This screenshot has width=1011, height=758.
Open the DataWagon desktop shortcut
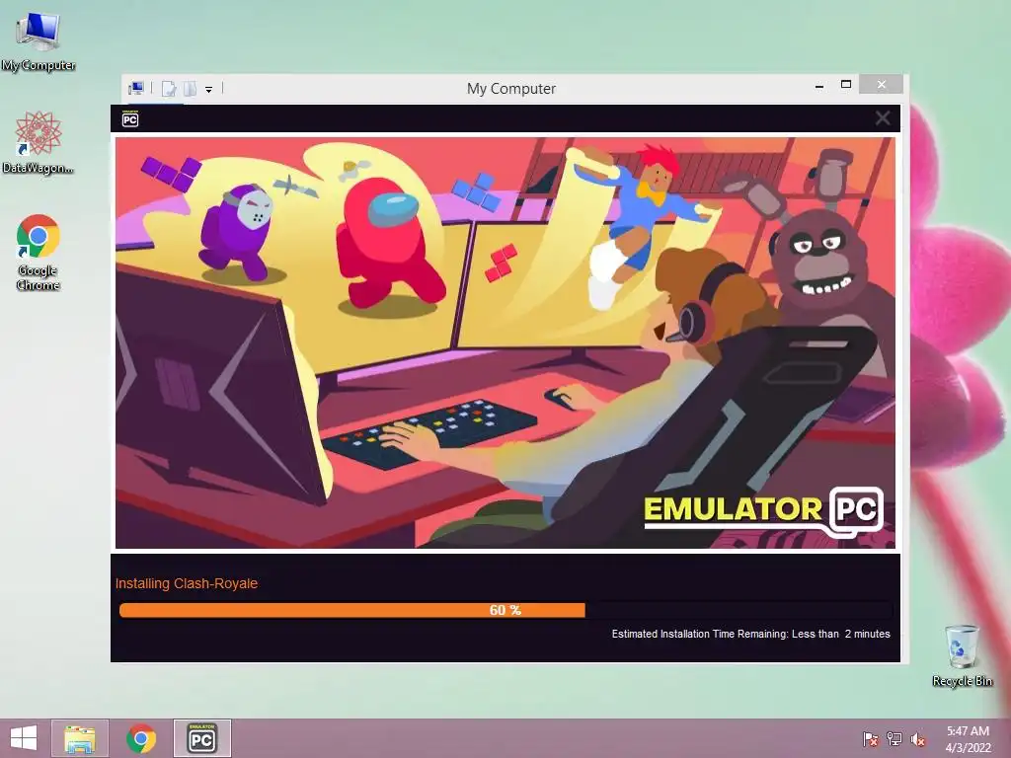pos(39,142)
